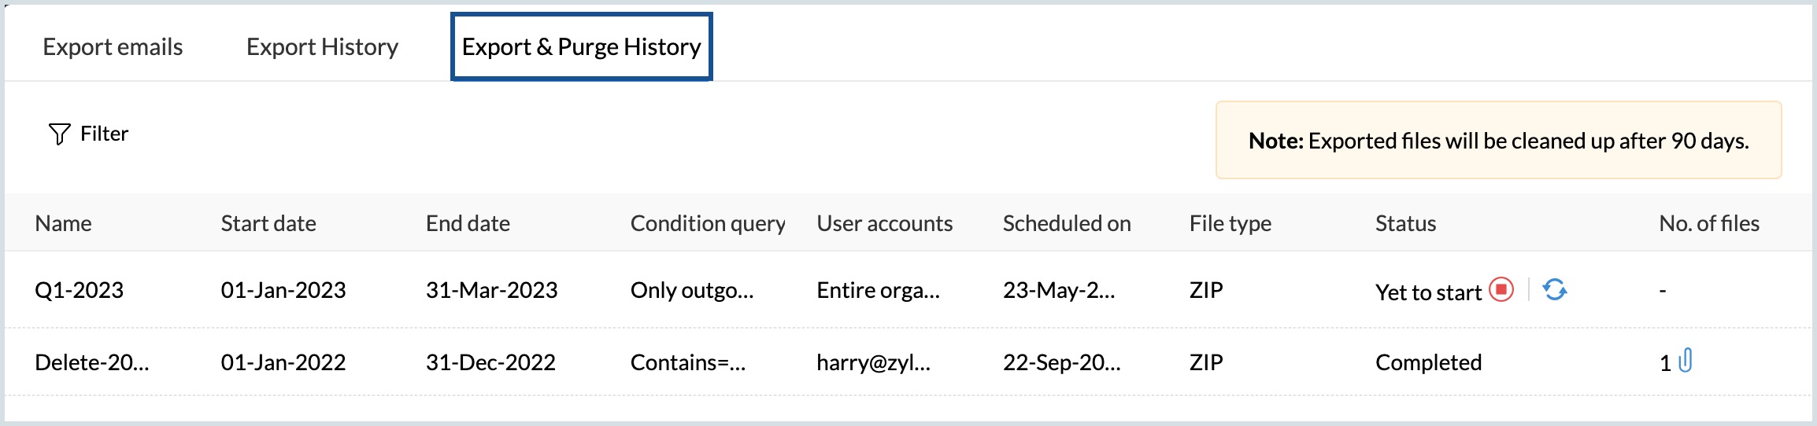The image size is (1817, 426).
Task: Click the truncated 'Only outgo...' condition query
Action: click(691, 290)
